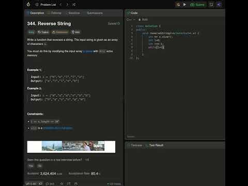Screen dimensions: 248x186
Task: Click the Example 2 heading
Action: [x=35, y=88]
